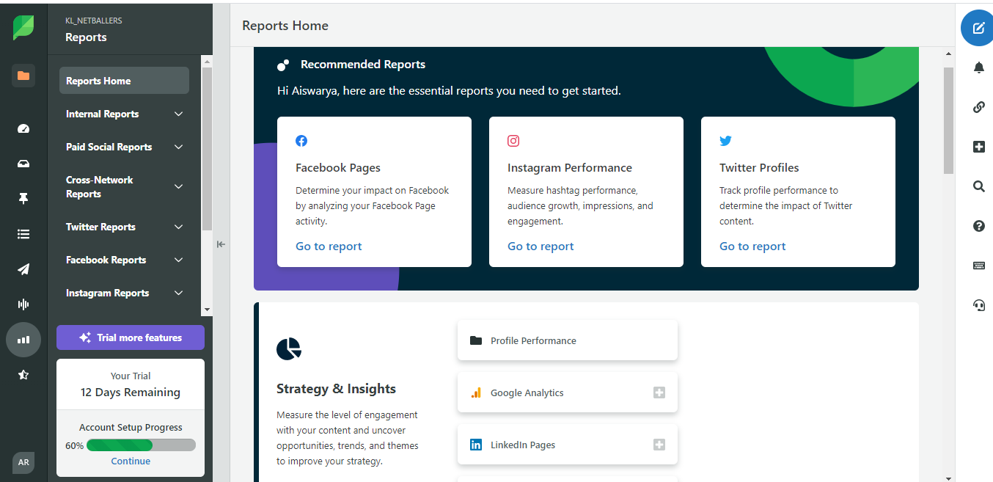
Task: Click the Facebook Pages card title
Action: coord(338,167)
